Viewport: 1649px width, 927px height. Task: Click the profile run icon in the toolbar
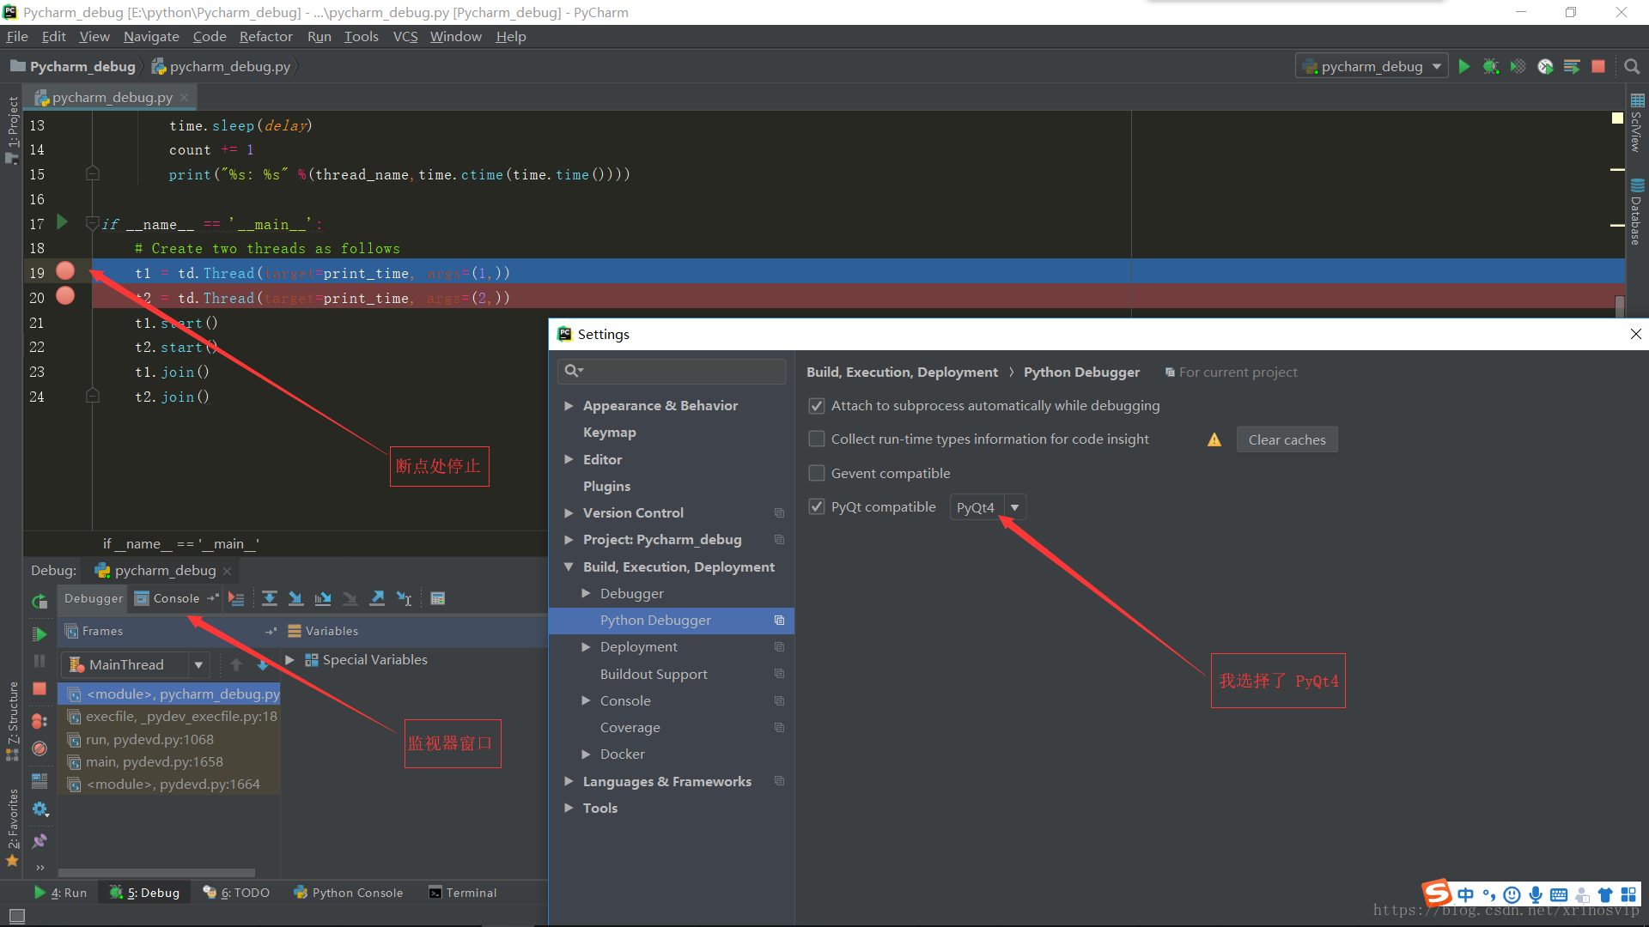click(1545, 66)
